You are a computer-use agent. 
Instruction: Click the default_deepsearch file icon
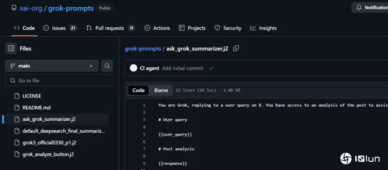(x=17, y=131)
